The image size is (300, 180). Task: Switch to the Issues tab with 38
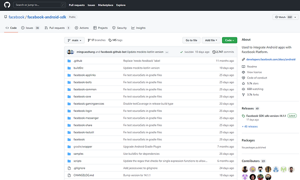pyautogui.click(x=30, y=28)
